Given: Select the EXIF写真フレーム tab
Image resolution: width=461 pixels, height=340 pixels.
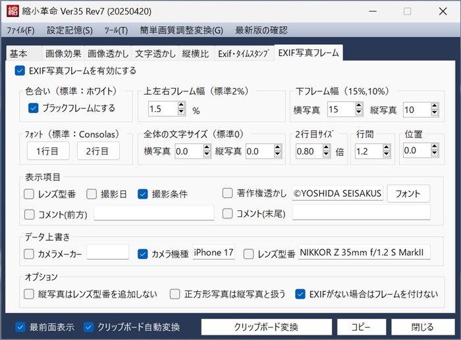Looking at the screenshot, I should (x=308, y=53).
